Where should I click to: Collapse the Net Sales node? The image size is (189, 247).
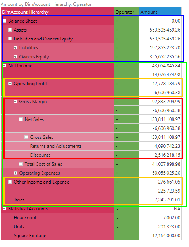click(x=21, y=119)
